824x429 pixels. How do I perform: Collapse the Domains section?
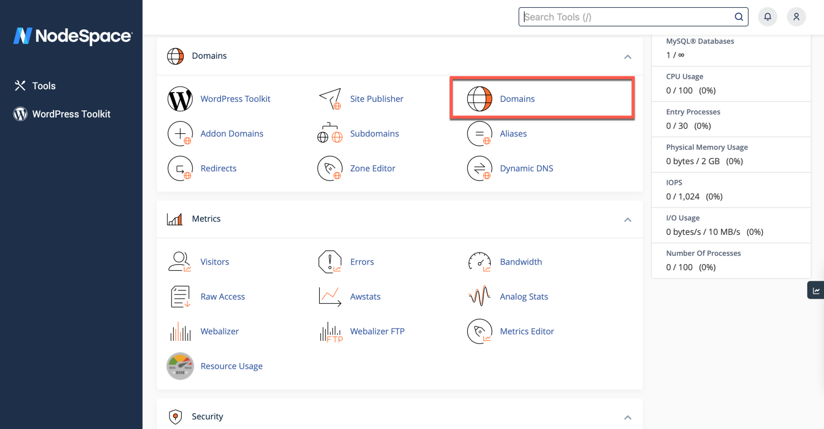click(x=627, y=57)
